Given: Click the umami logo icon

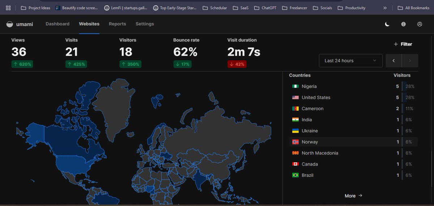Looking at the screenshot, I should (10, 24).
